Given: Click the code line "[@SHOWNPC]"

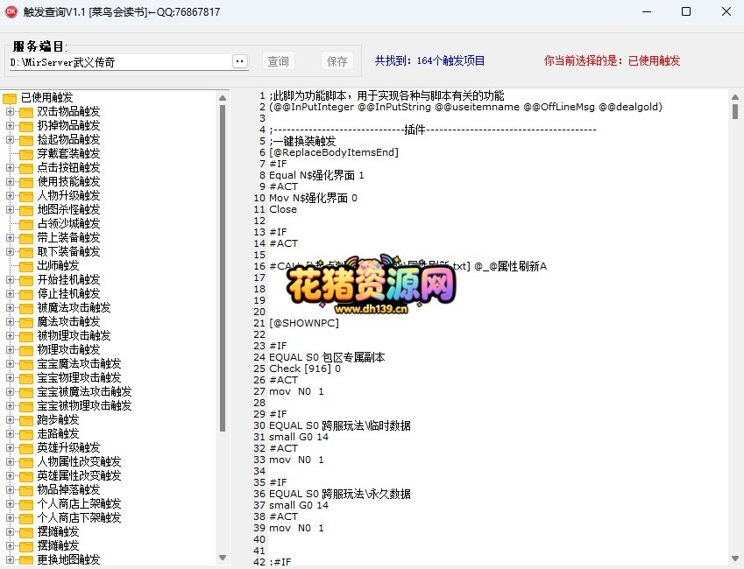Looking at the screenshot, I should (304, 323).
